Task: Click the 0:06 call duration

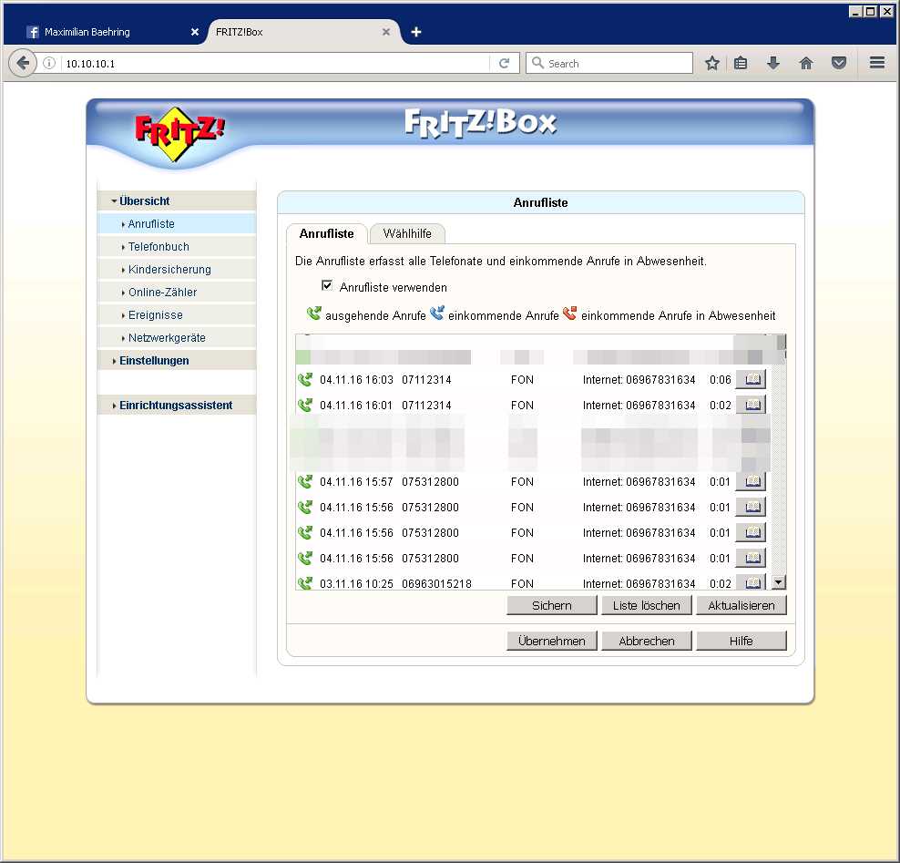Action: click(x=721, y=379)
